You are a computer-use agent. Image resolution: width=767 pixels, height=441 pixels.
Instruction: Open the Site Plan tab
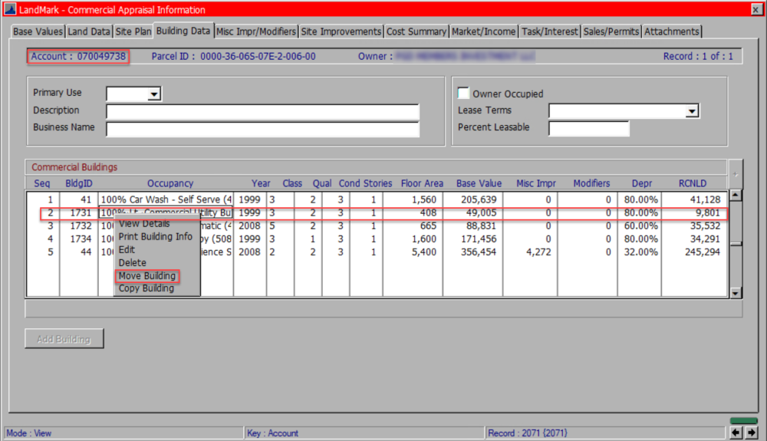(133, 31)
